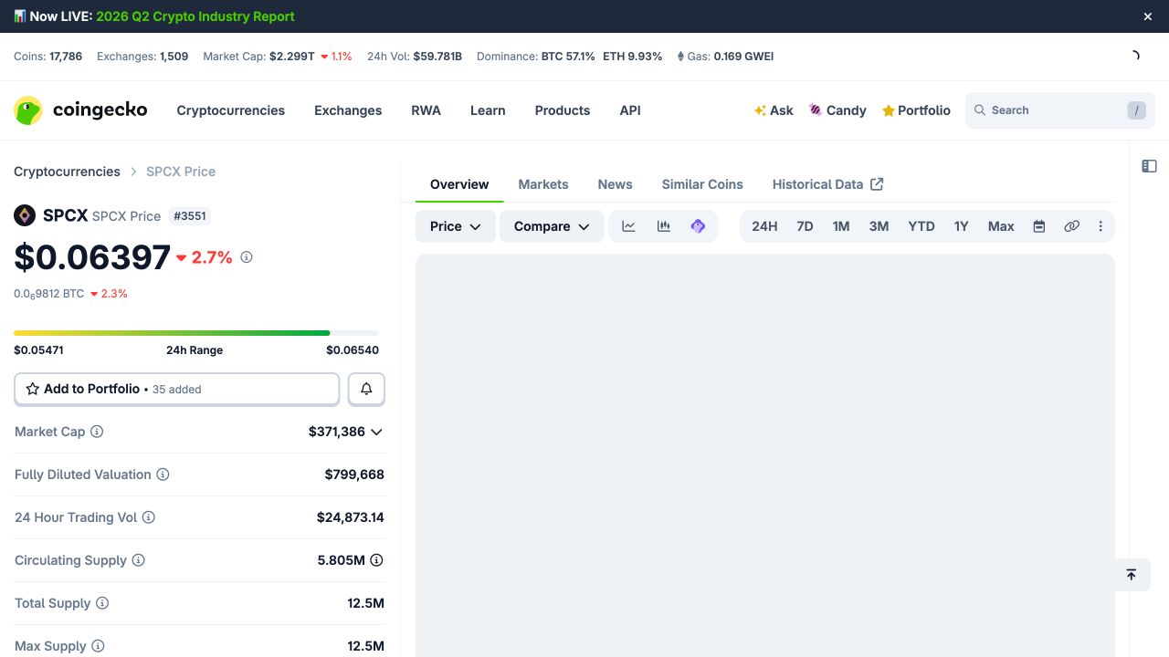Toggle the side panel icon
Screen dimensions: 1169x657
pos(1149,166)
